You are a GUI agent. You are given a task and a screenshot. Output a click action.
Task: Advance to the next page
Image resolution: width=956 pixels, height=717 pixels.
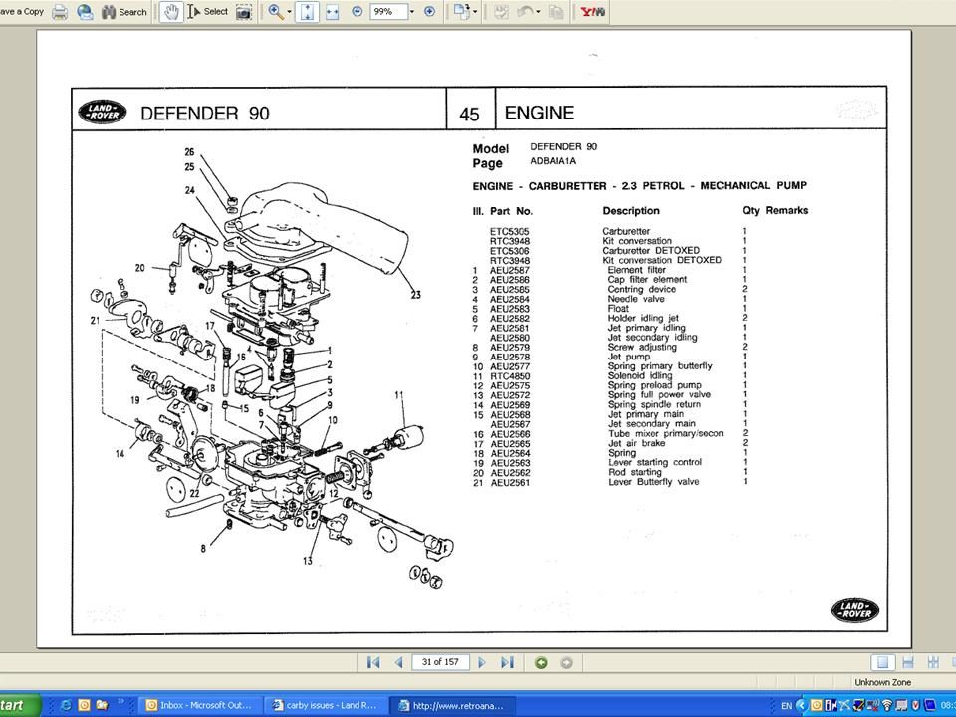pos(482,663)
